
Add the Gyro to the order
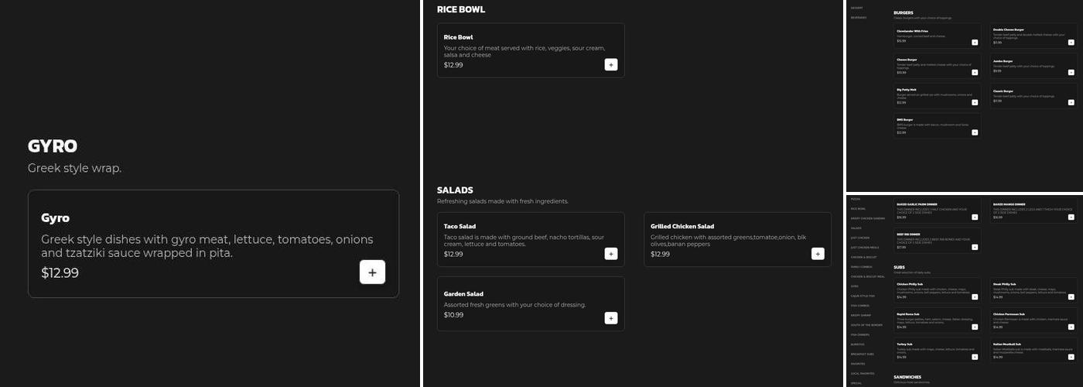click(x=372, y=272)
